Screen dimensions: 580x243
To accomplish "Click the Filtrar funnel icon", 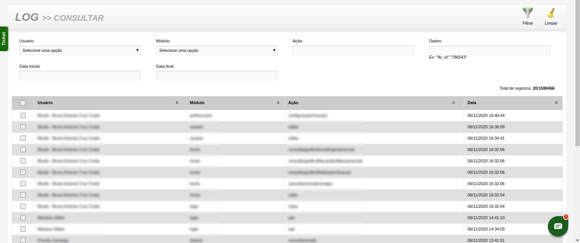I will [528, 14].
